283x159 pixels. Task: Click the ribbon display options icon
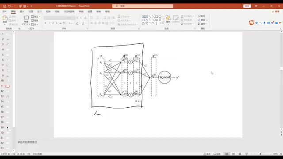[x=256, y=6]
